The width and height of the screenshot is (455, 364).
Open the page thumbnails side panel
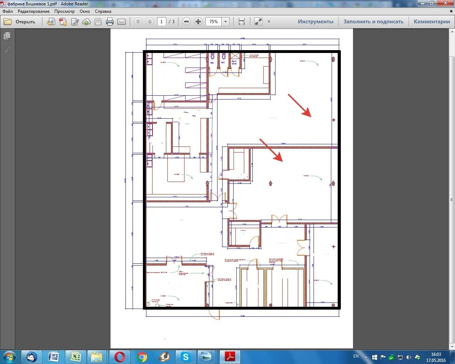(x=7, y=36)
